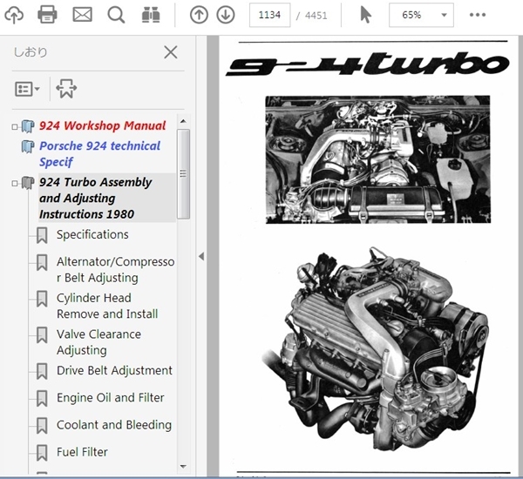Open the Specifications bookmark
Image resolution: width=523 pixels, height=479 pixels.
click(92, 234)
